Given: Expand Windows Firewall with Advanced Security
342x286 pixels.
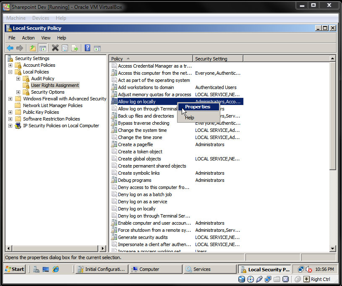Looking at the screenshot, I should point(10,99).
